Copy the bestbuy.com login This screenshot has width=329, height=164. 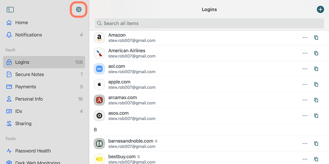pyautogui.click(x=316, y=159)
